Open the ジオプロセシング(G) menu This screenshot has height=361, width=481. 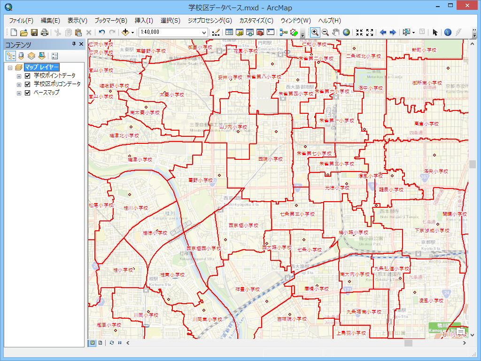(210, 21)
